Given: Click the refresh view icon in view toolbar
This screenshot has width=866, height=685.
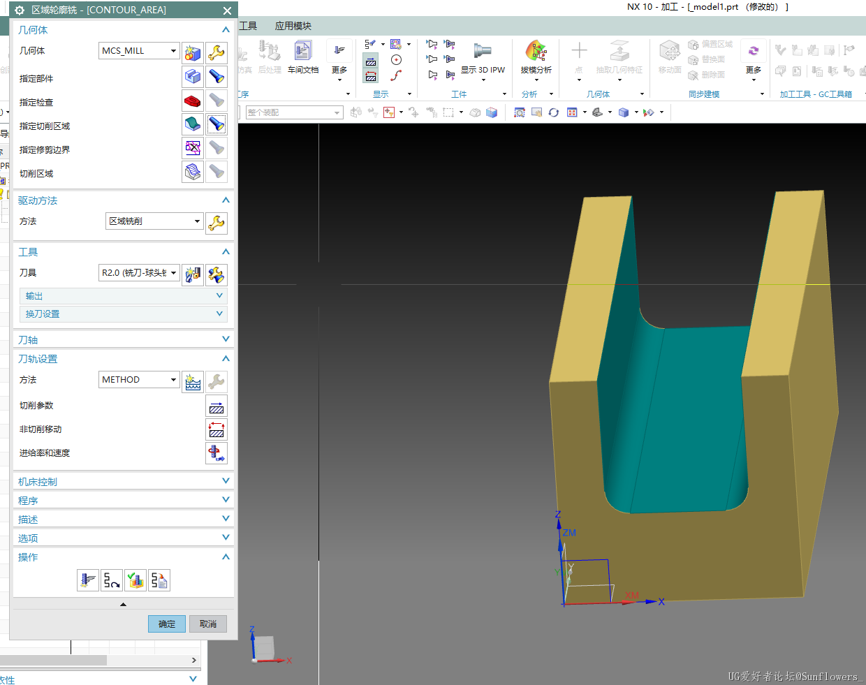Looking at the screenshot, I should (x=554, y=112).
